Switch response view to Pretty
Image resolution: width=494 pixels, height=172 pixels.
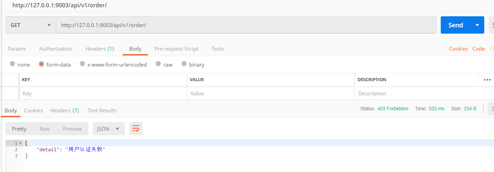pos(19,129)
